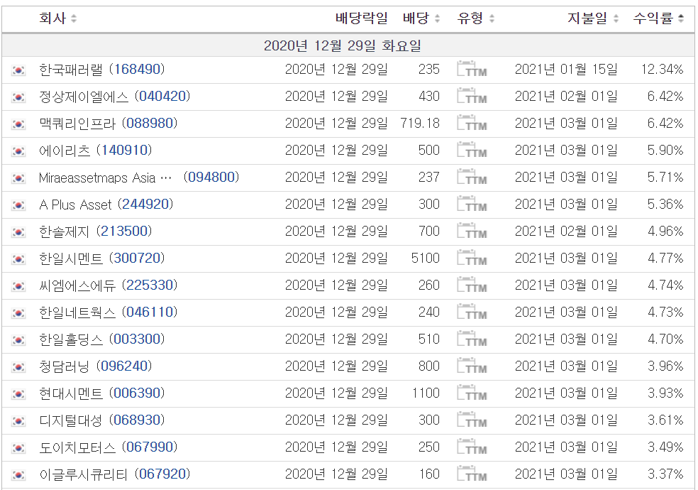
Task: Click TTM type icon in 한국패러랩 row
Action: tap(472, 70)
